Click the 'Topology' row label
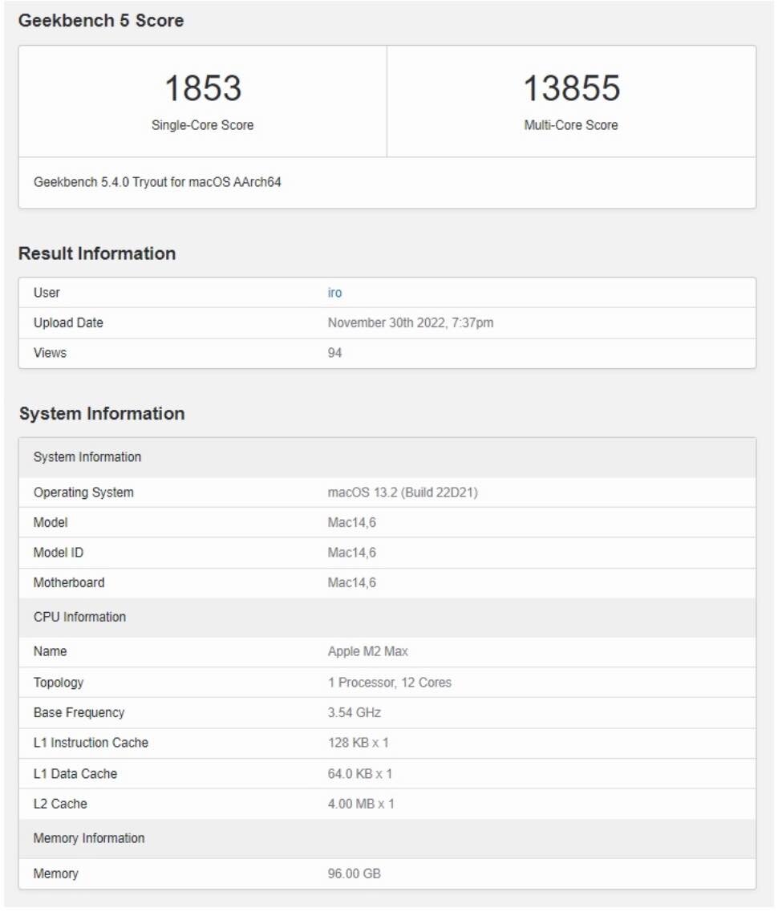The height and width of the screenshot is (916, 778). (59, 683)
